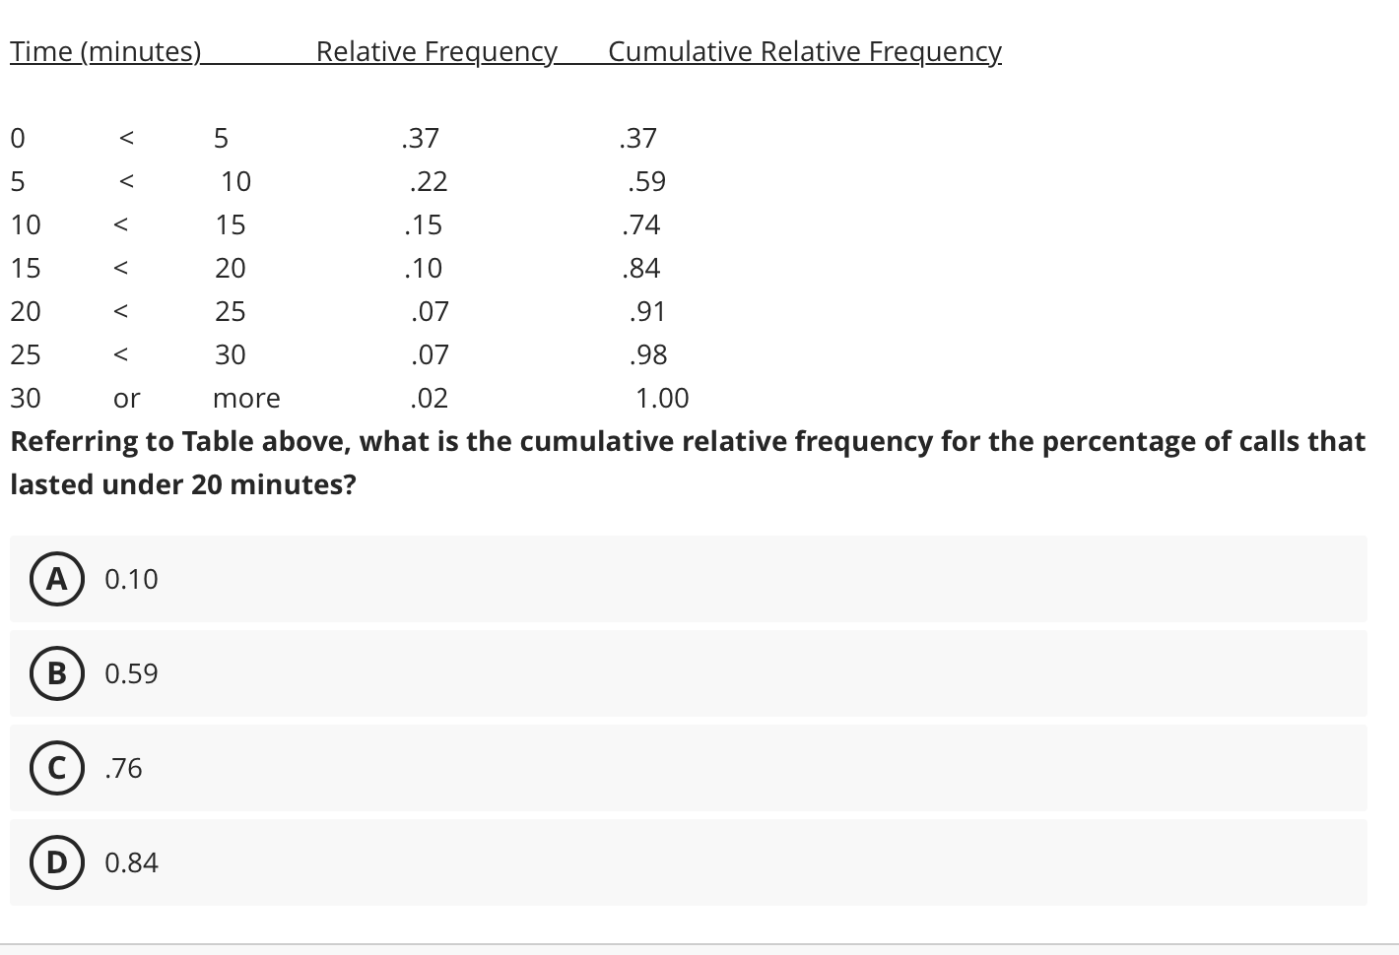
Task: Click the circled B option marker
Action: coord(56,673)
